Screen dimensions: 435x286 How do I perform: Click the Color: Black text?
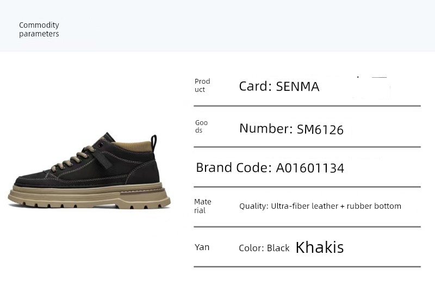click(264, 248)
